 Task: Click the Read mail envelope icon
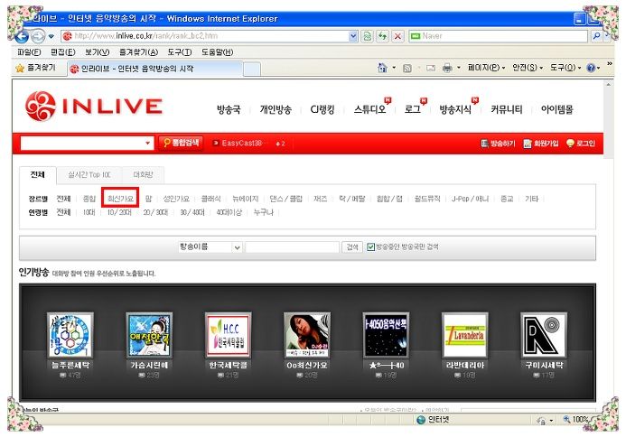coord(431,69)
